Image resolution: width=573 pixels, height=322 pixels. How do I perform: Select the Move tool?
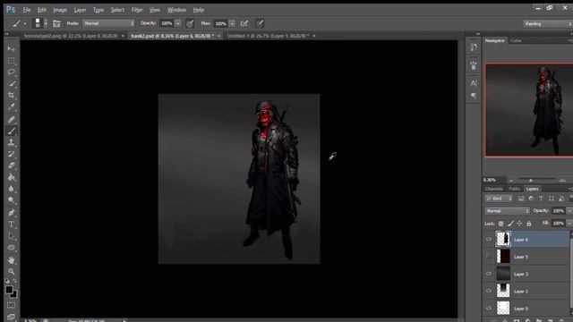[x=12, y=49]
